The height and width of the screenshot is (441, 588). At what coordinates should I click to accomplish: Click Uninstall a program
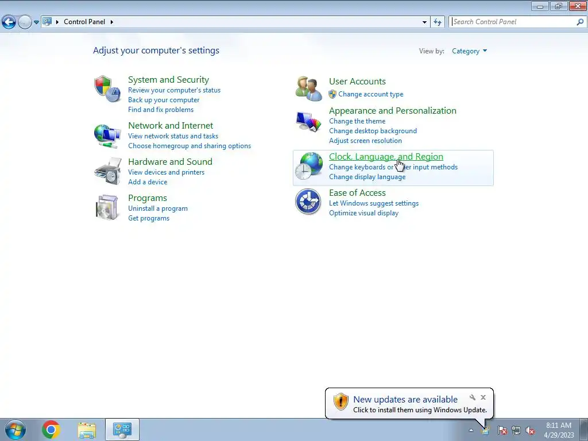[x=158, y=208]
